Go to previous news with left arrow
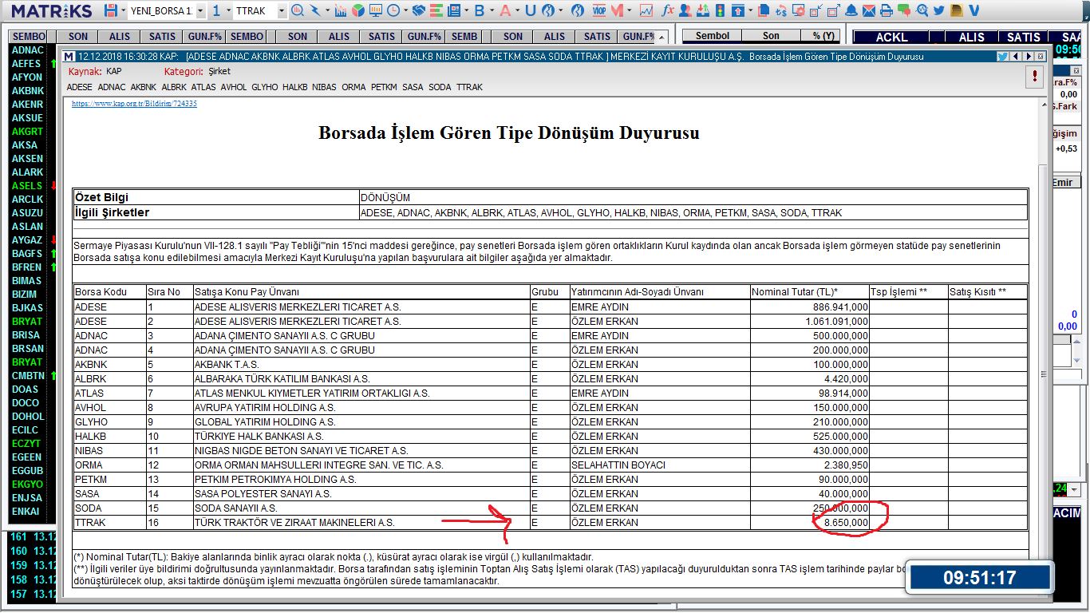1090x613 pixels. [1016, 56]
